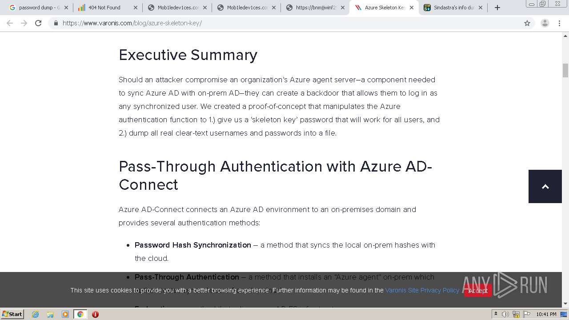Open the Chrome three-dot menu
This screenshot has width=569, height=320.
pos(560,23)
